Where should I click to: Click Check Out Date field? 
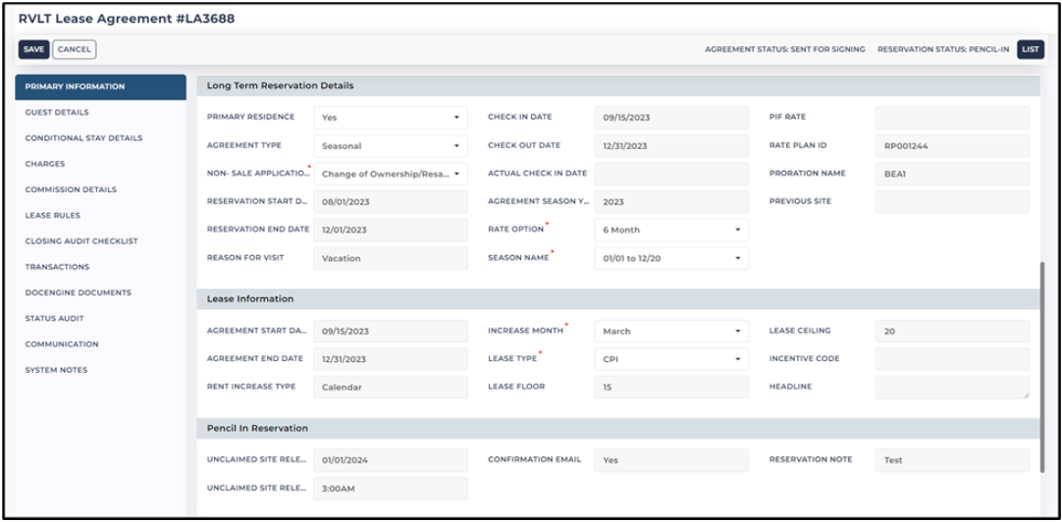(672, 145)
